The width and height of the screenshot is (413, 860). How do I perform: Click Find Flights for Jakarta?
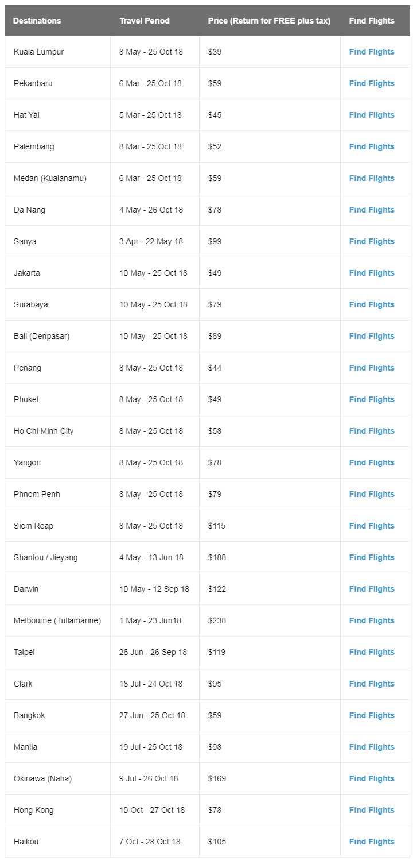tap(372, 273)
